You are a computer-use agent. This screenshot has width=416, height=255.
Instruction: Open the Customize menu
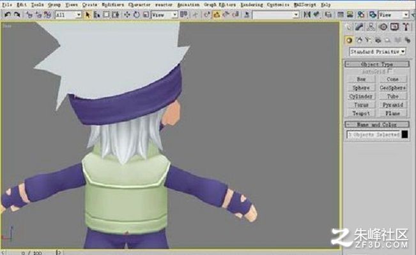(x=278, y=4)
